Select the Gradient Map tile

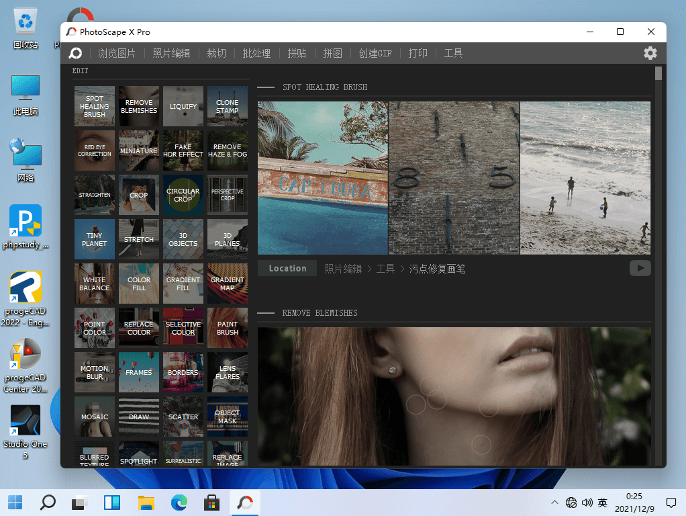click(228, 284)
